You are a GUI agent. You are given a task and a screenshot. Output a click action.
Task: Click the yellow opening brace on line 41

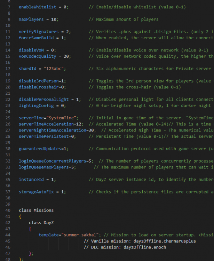coord(20,216)
